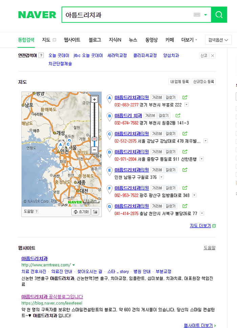Click related keyword 오늘 굿데이
This screenshot has width=237, height=328.
coord(59,56)
